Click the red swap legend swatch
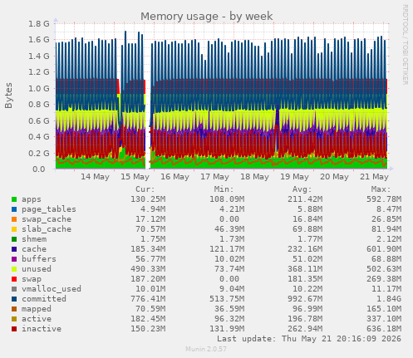Viewport: 413px width, 358px height. (14, 279)
